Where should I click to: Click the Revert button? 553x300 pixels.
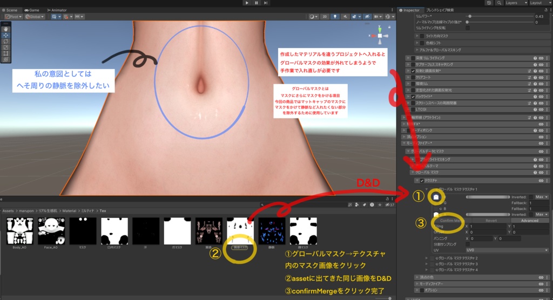click(x=491, y=221)
